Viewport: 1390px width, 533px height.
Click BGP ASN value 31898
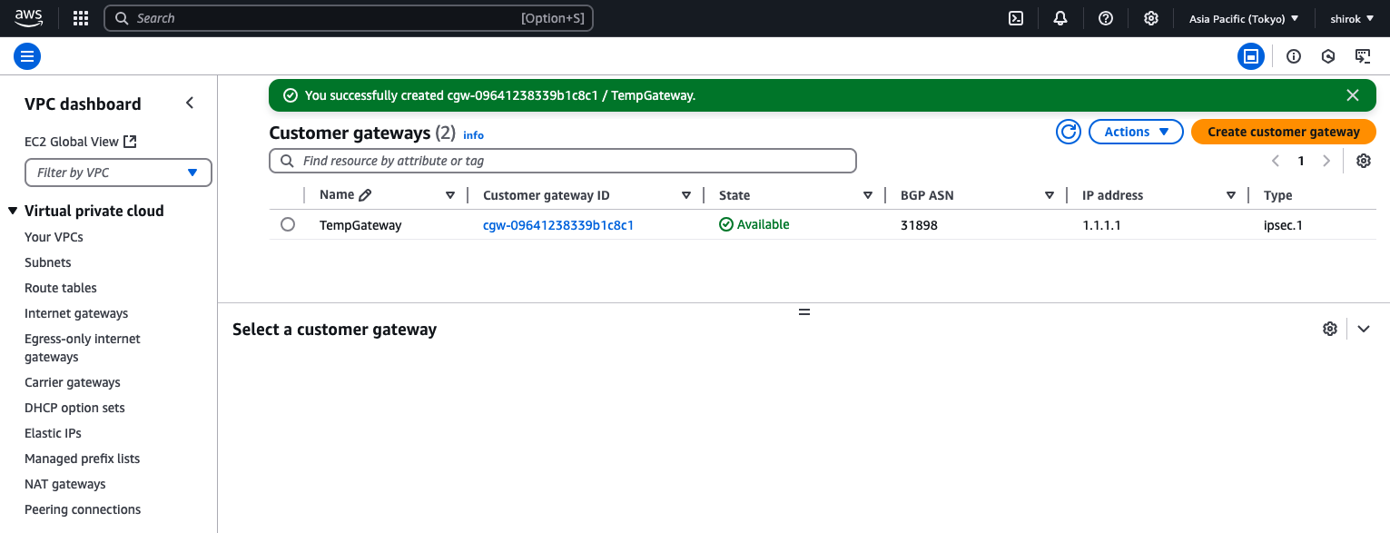coord(919,225)
